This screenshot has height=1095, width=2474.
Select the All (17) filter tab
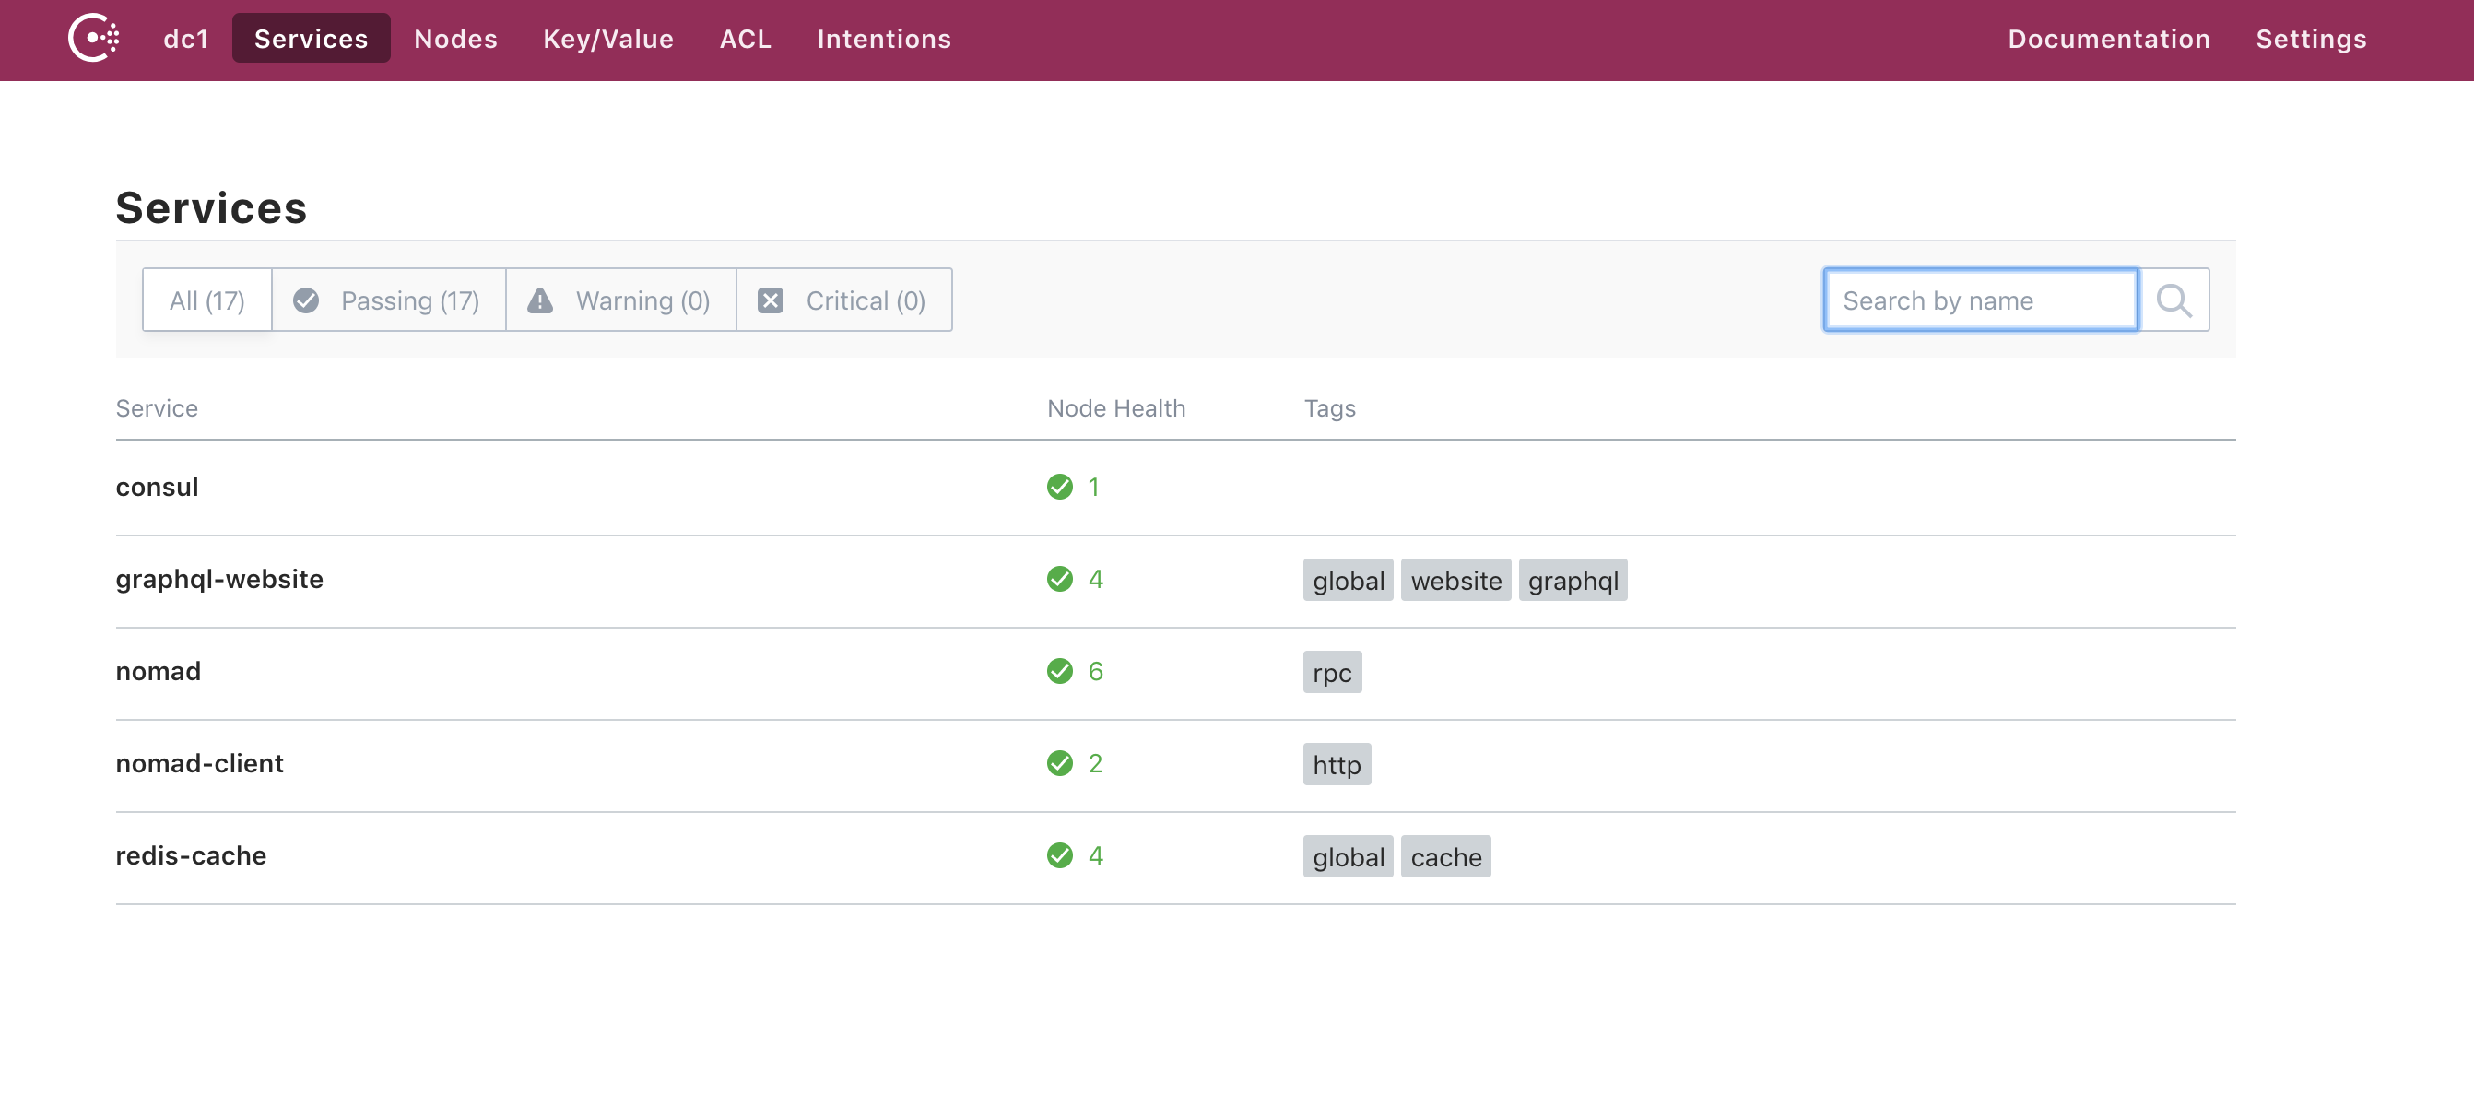tap(206, 300)
